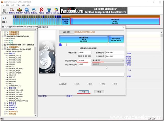Collapse the HD5:MSFTPhoneMMCStor disk tree node
This screenshot has width=164, height=121.
click(2, 49)
